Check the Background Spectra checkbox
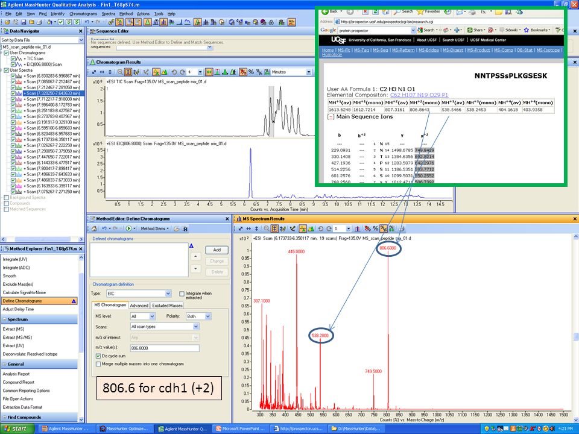579x434 pixels. [x=6, y=198]
